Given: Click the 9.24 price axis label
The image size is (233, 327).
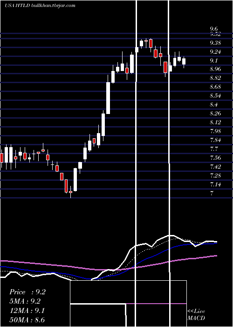Looking at the screenshot, I should click(x=215, y=52).
